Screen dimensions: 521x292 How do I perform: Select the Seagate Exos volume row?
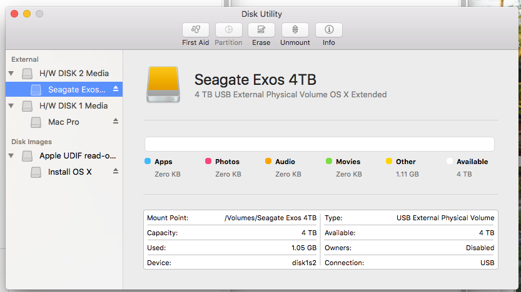pos(64,89)
